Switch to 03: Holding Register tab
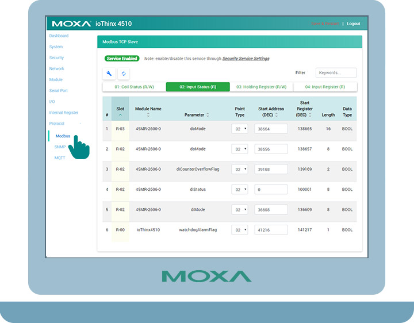This screenshot has width=414, height=323. click(x=262, y=87)
